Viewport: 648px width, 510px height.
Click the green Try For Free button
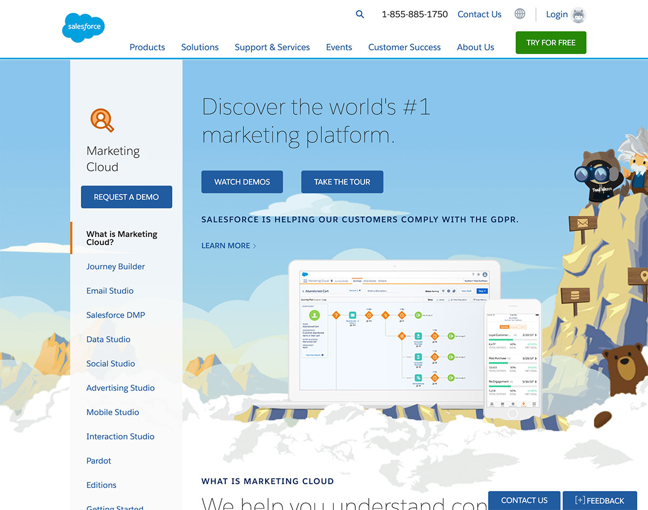pos(551,43)
